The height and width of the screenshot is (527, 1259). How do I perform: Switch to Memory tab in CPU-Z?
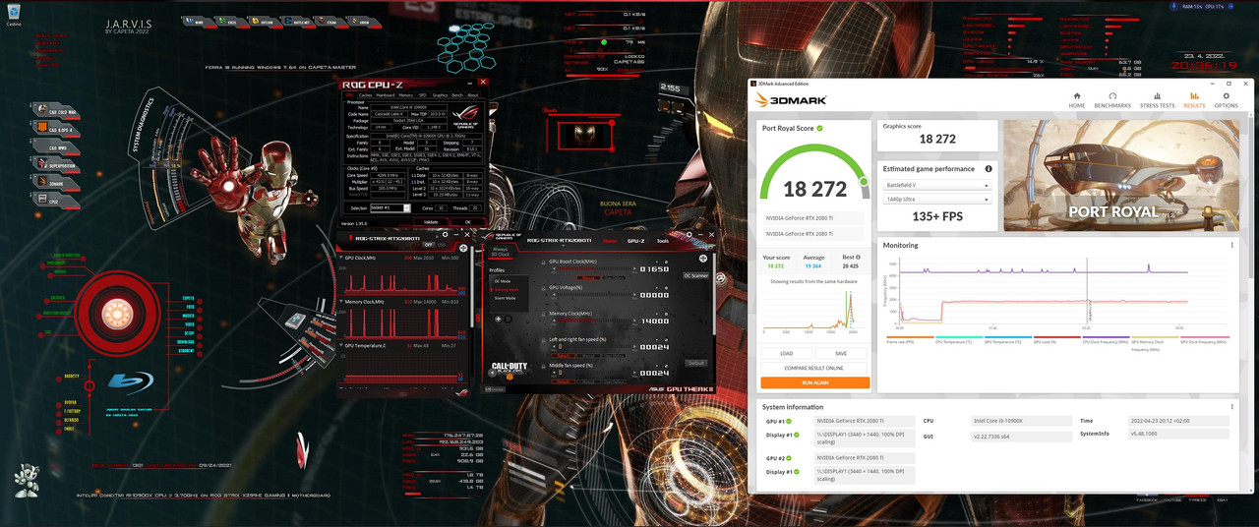tap(406, 95)
